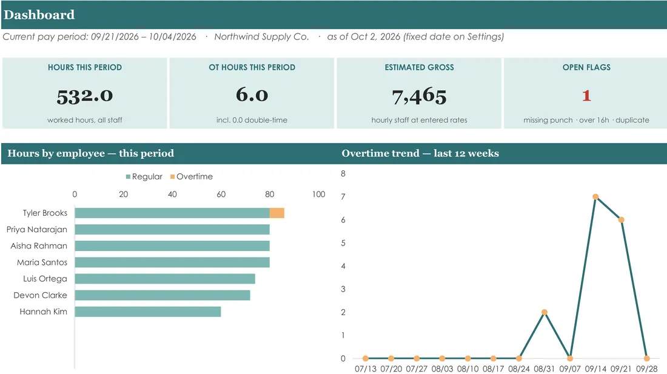The width and height of the screenshot is (667, 374).
Task: Click the 08/03 data point
Action: click(x=442, y=358)
